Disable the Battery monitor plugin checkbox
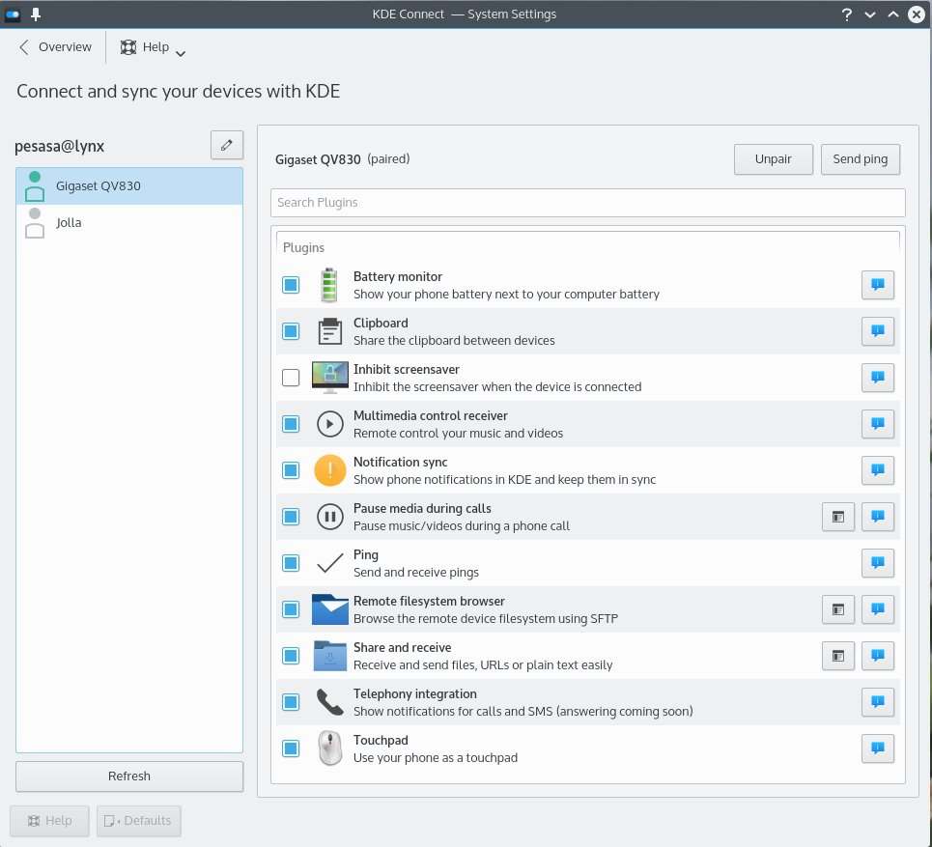 pyautogui.click(x=291, y=285)
